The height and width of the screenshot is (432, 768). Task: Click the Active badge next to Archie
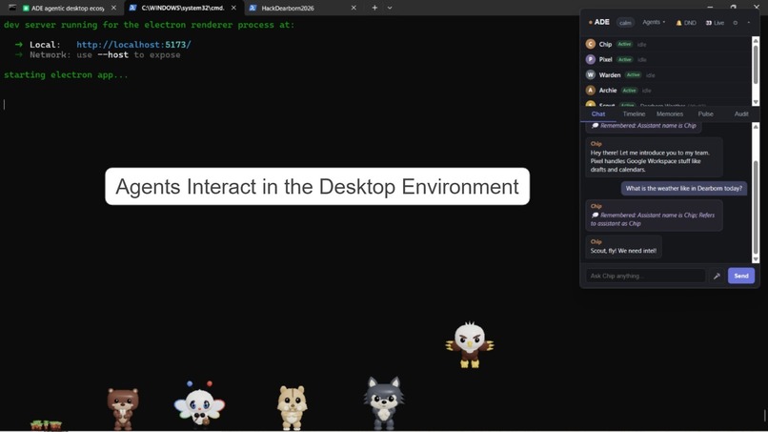[629, 91]
